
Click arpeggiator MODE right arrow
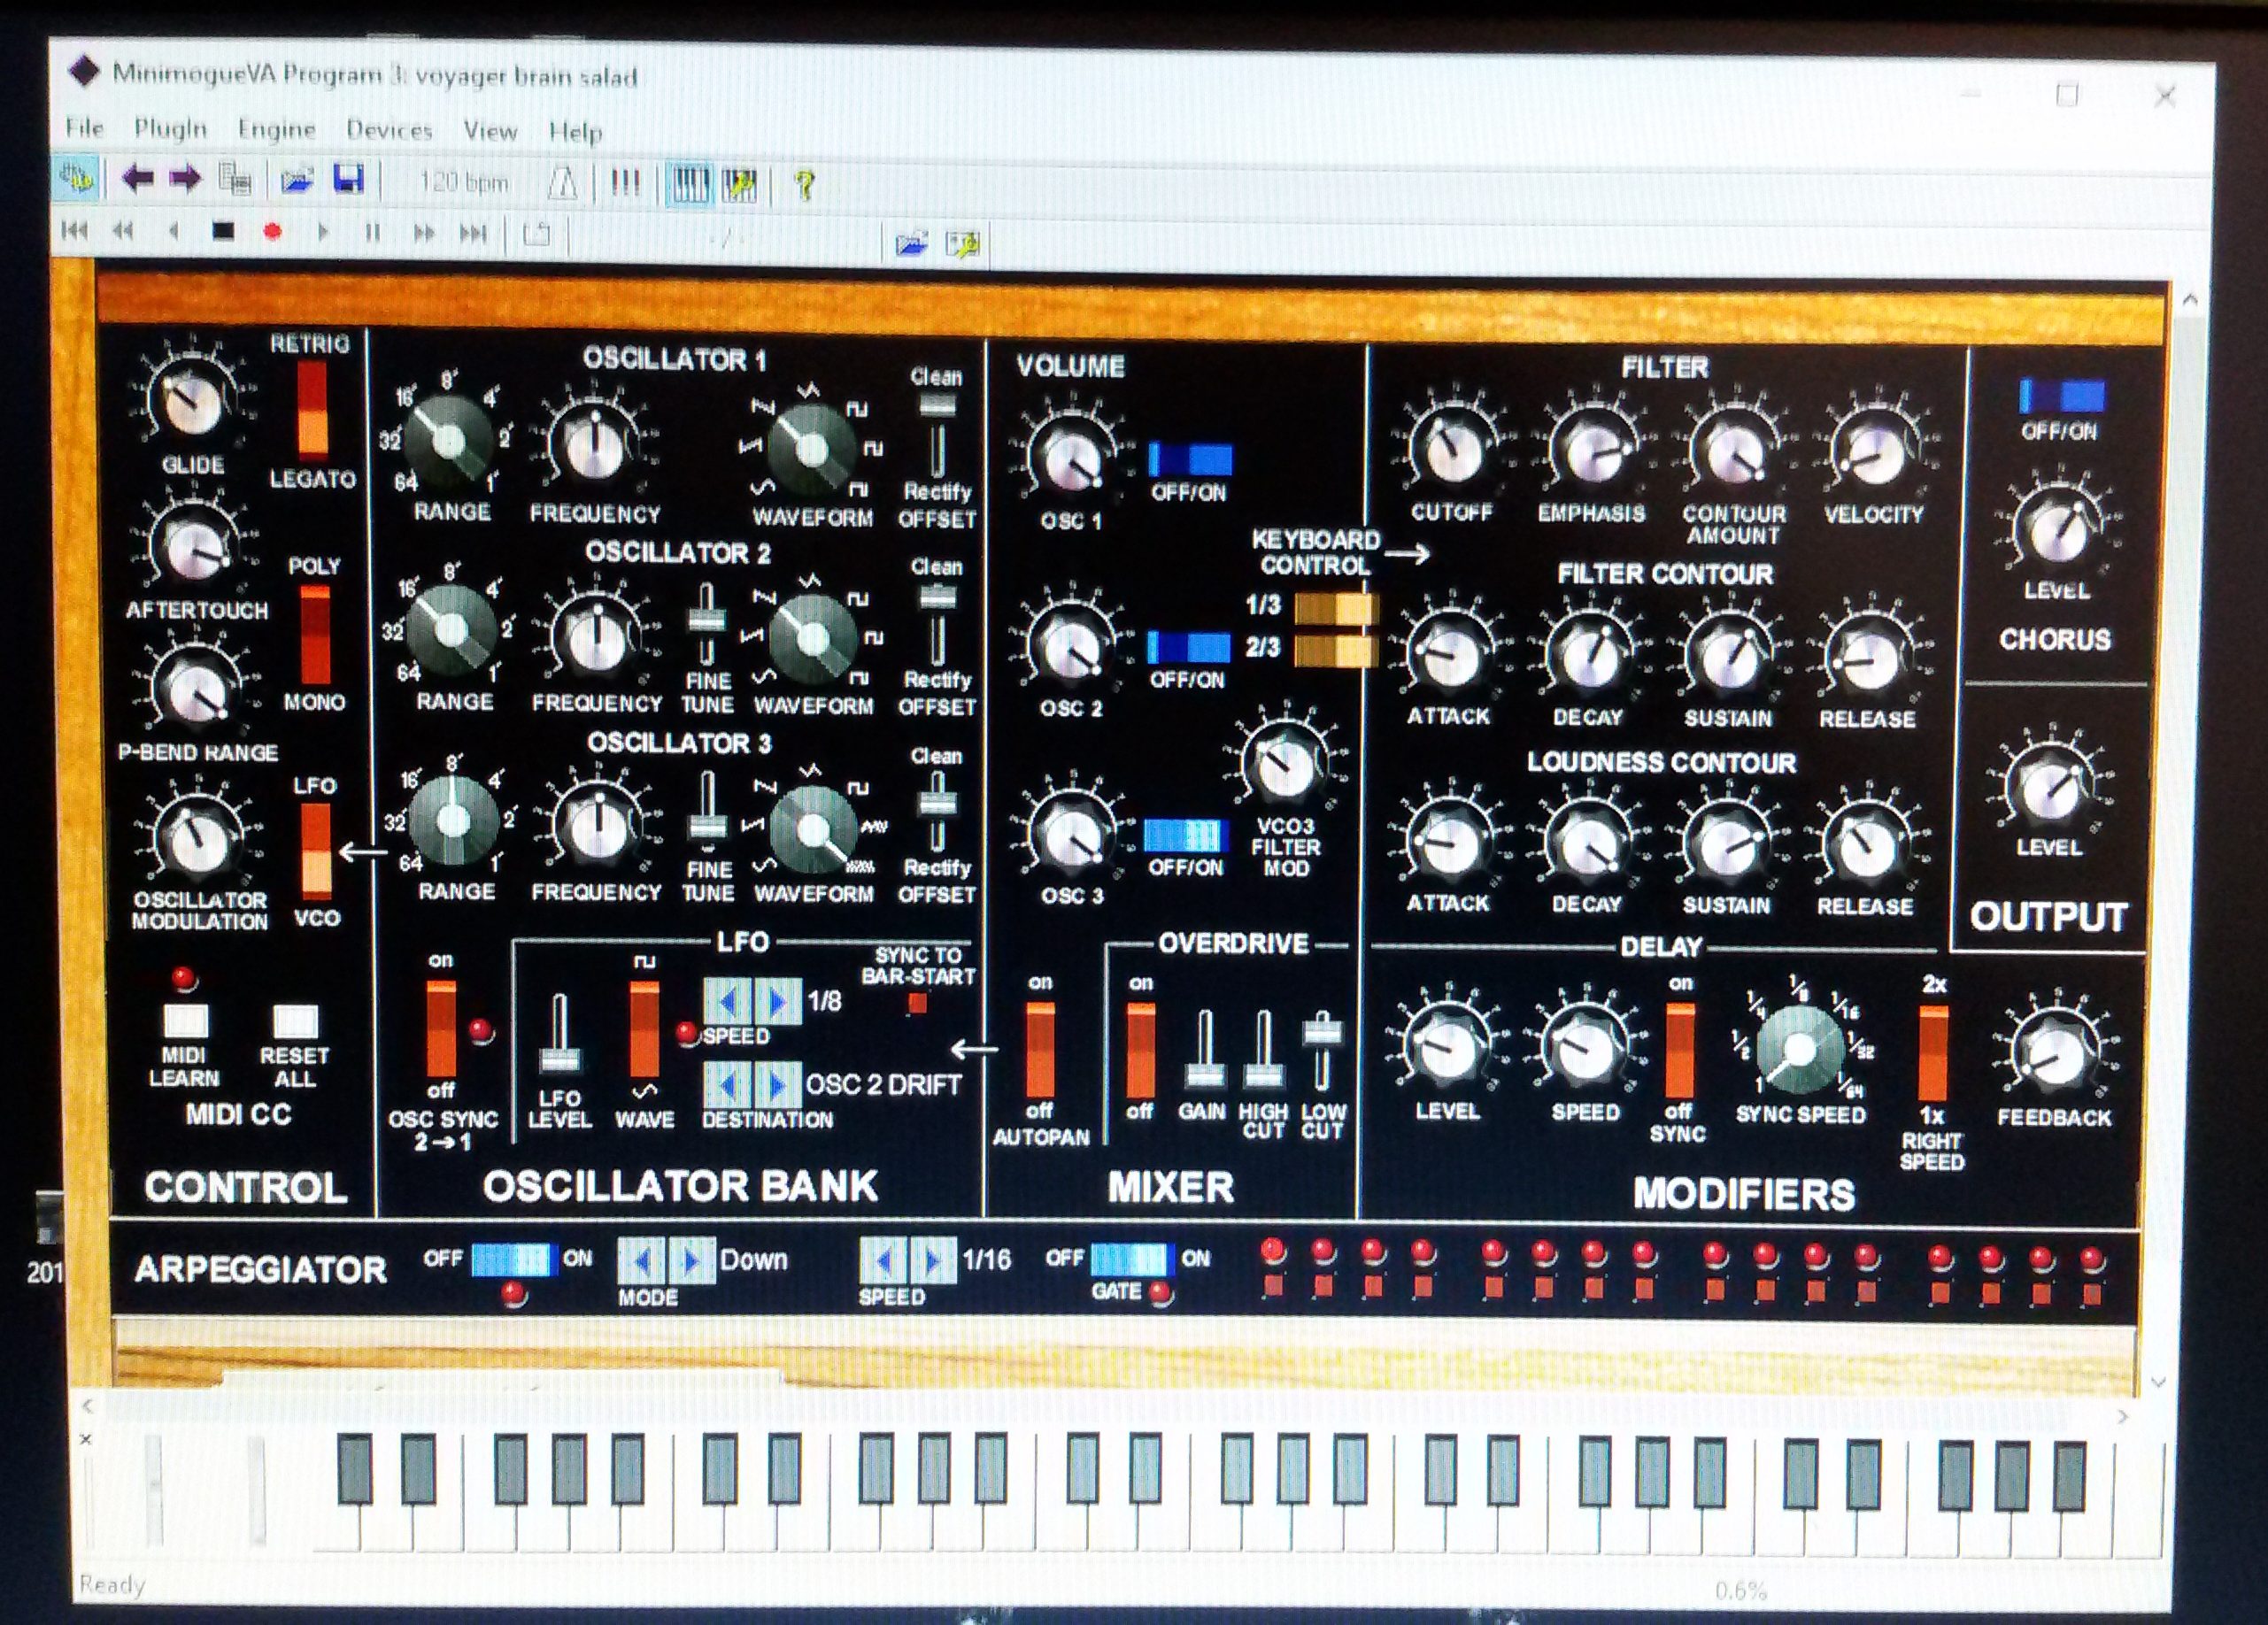(x=691, y=1260)
